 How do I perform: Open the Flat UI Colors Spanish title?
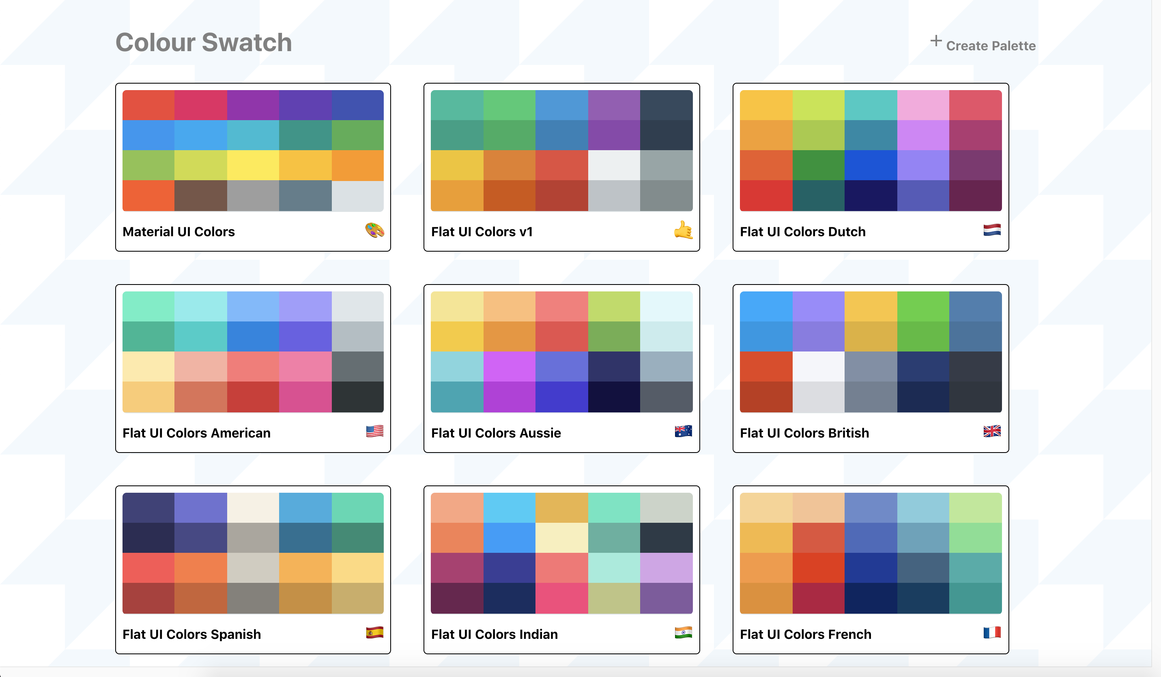(191, 634)
